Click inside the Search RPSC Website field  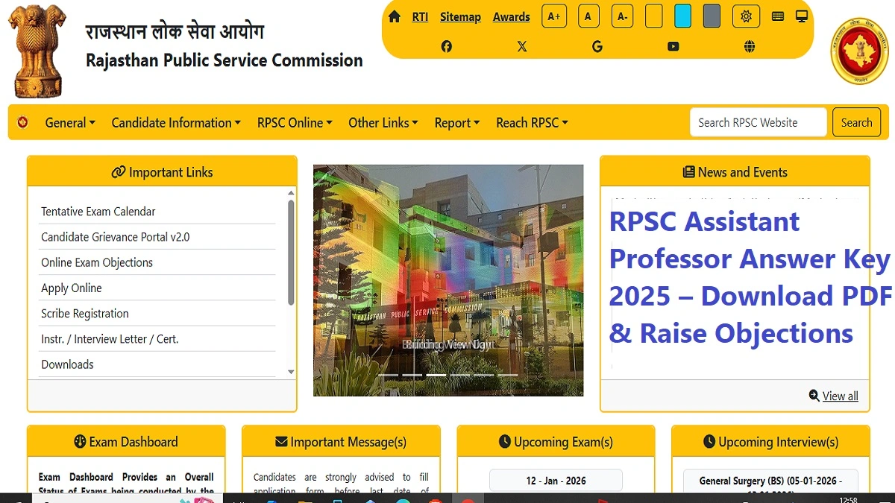tap(758, 121)
